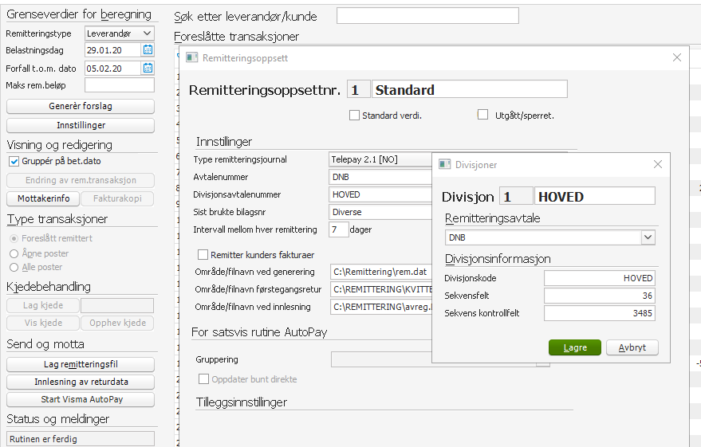
Task: Click the Divisjon name HOVED field
Action: pyautogui.click(x=595, y=196)
